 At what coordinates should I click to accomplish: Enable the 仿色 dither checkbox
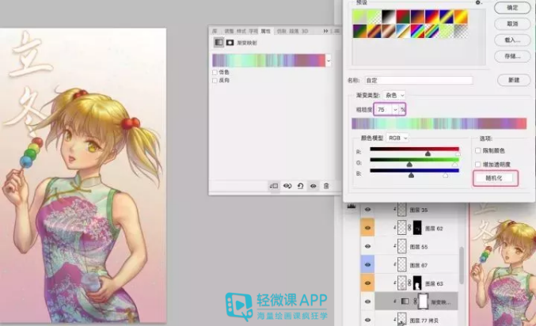(215, 73)
